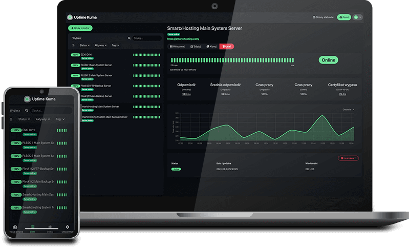Open the Dodaj plus tab on the phone
This screenshot has height=247, width=409.
[x=50, y=229]
